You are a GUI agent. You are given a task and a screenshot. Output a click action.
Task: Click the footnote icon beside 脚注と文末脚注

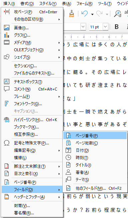(7, 166)
